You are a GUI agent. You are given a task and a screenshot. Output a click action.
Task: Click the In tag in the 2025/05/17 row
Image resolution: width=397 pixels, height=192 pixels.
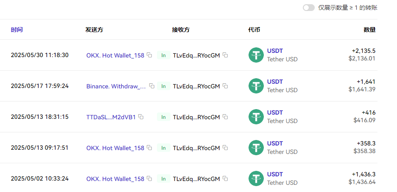pos(163,86)
